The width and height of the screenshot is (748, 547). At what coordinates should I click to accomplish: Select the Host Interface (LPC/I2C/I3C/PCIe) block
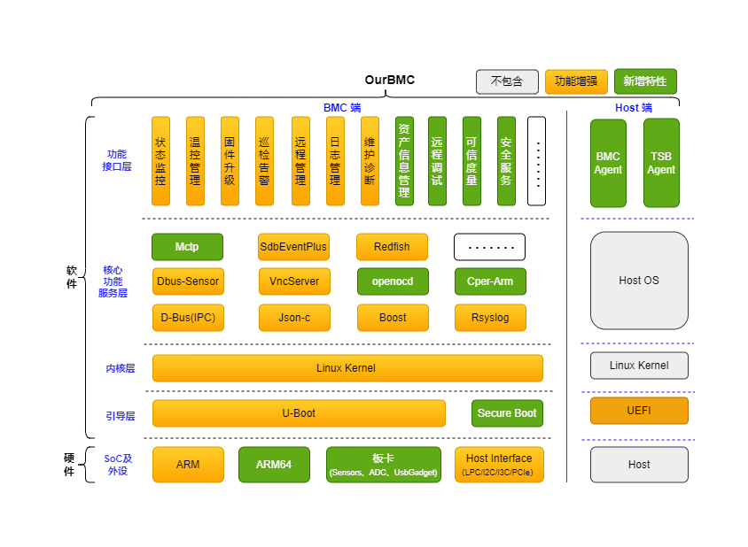click(499, 465)
